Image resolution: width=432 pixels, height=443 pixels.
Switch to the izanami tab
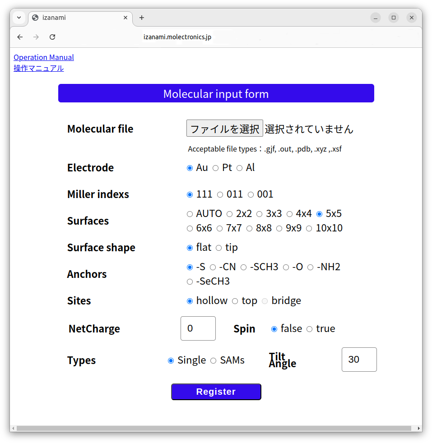point(80,18)
